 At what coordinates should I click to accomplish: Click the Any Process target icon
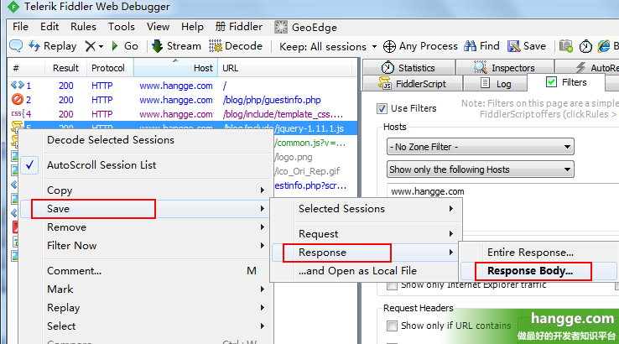[x=389, y=46]
